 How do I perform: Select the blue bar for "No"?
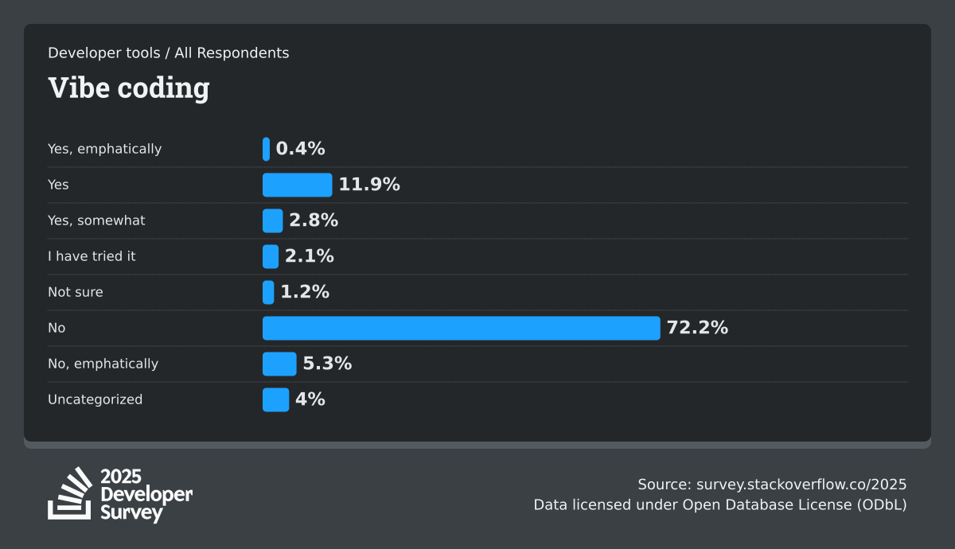(x=461, y=328)
